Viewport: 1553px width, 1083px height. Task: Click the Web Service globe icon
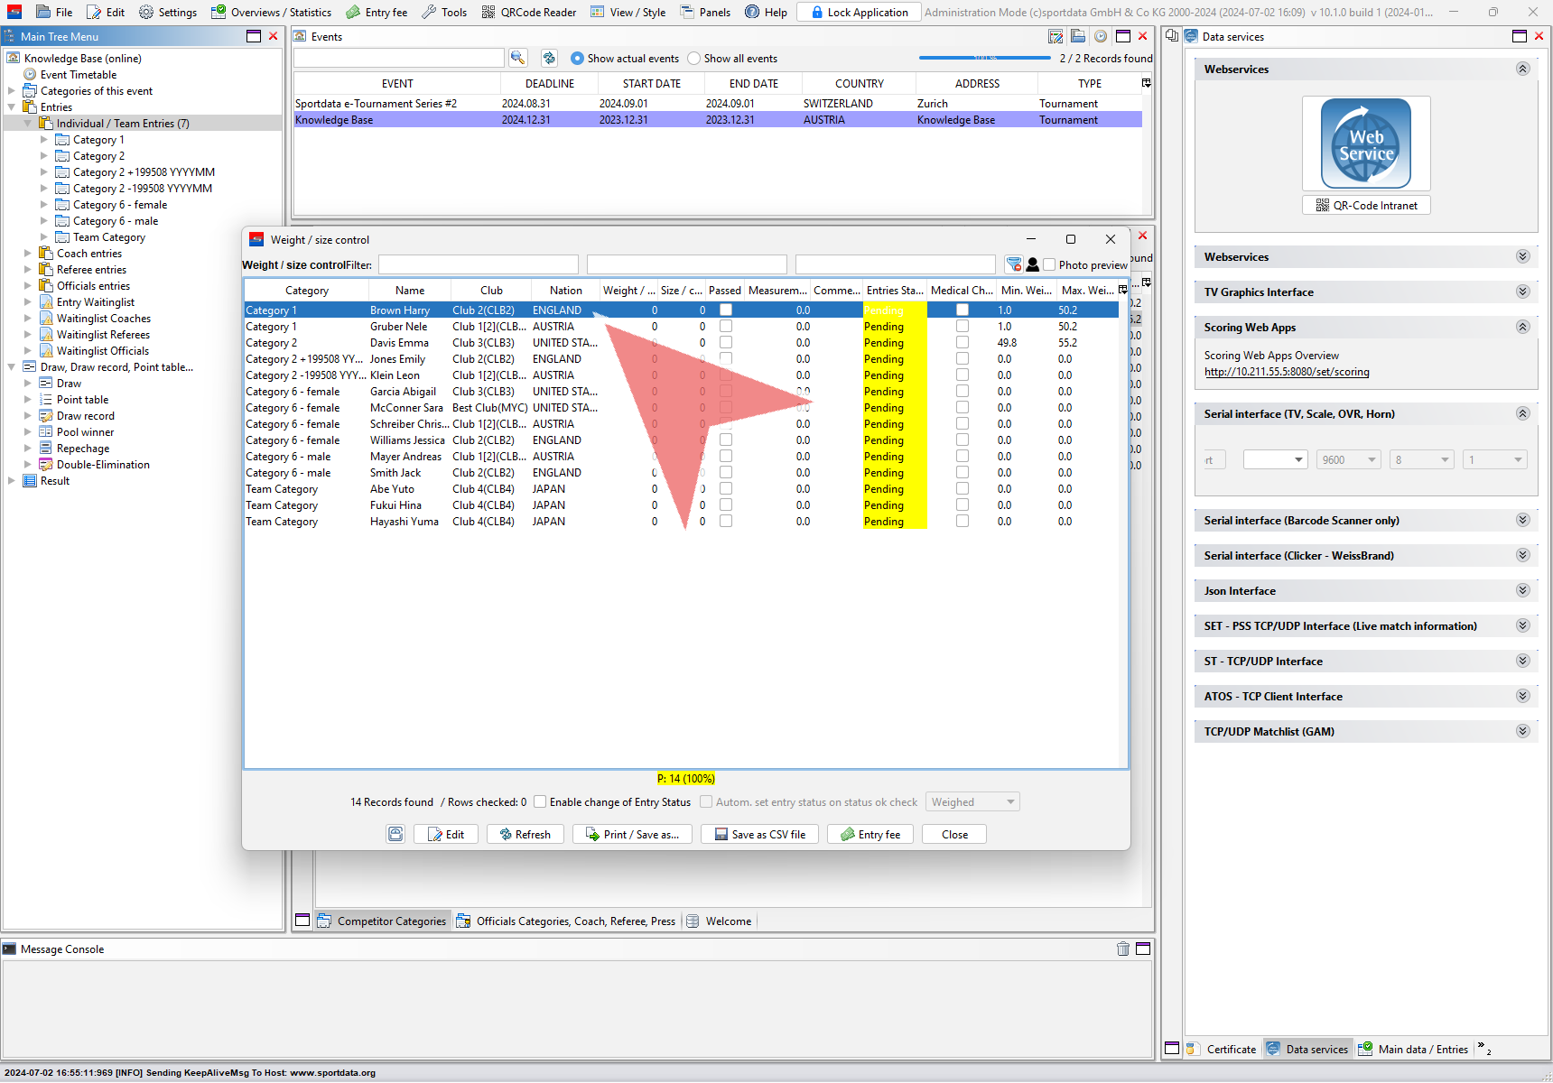tap(1365, 143)
